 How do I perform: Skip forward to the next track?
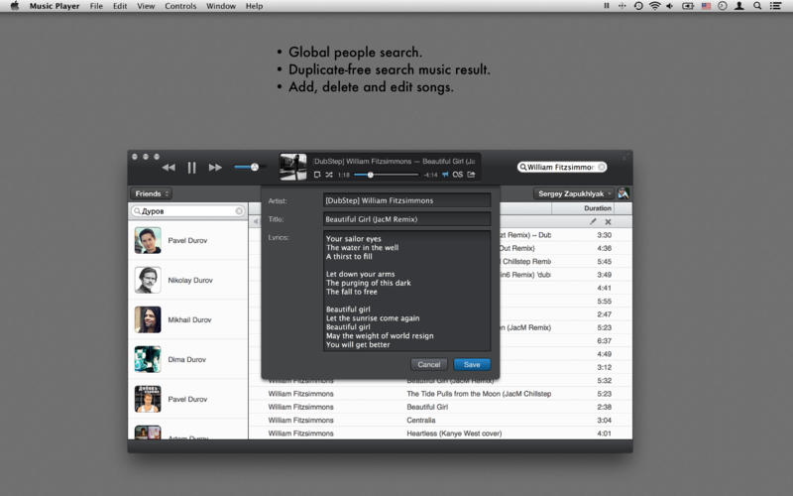click(x=215, y=168)
